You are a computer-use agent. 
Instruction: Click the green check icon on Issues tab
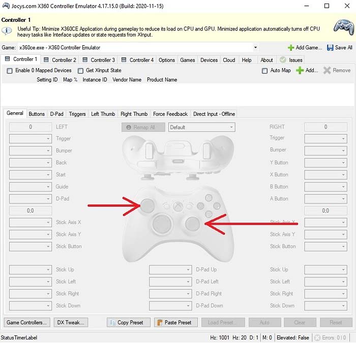pyautogui.click(x=283, y=60)
